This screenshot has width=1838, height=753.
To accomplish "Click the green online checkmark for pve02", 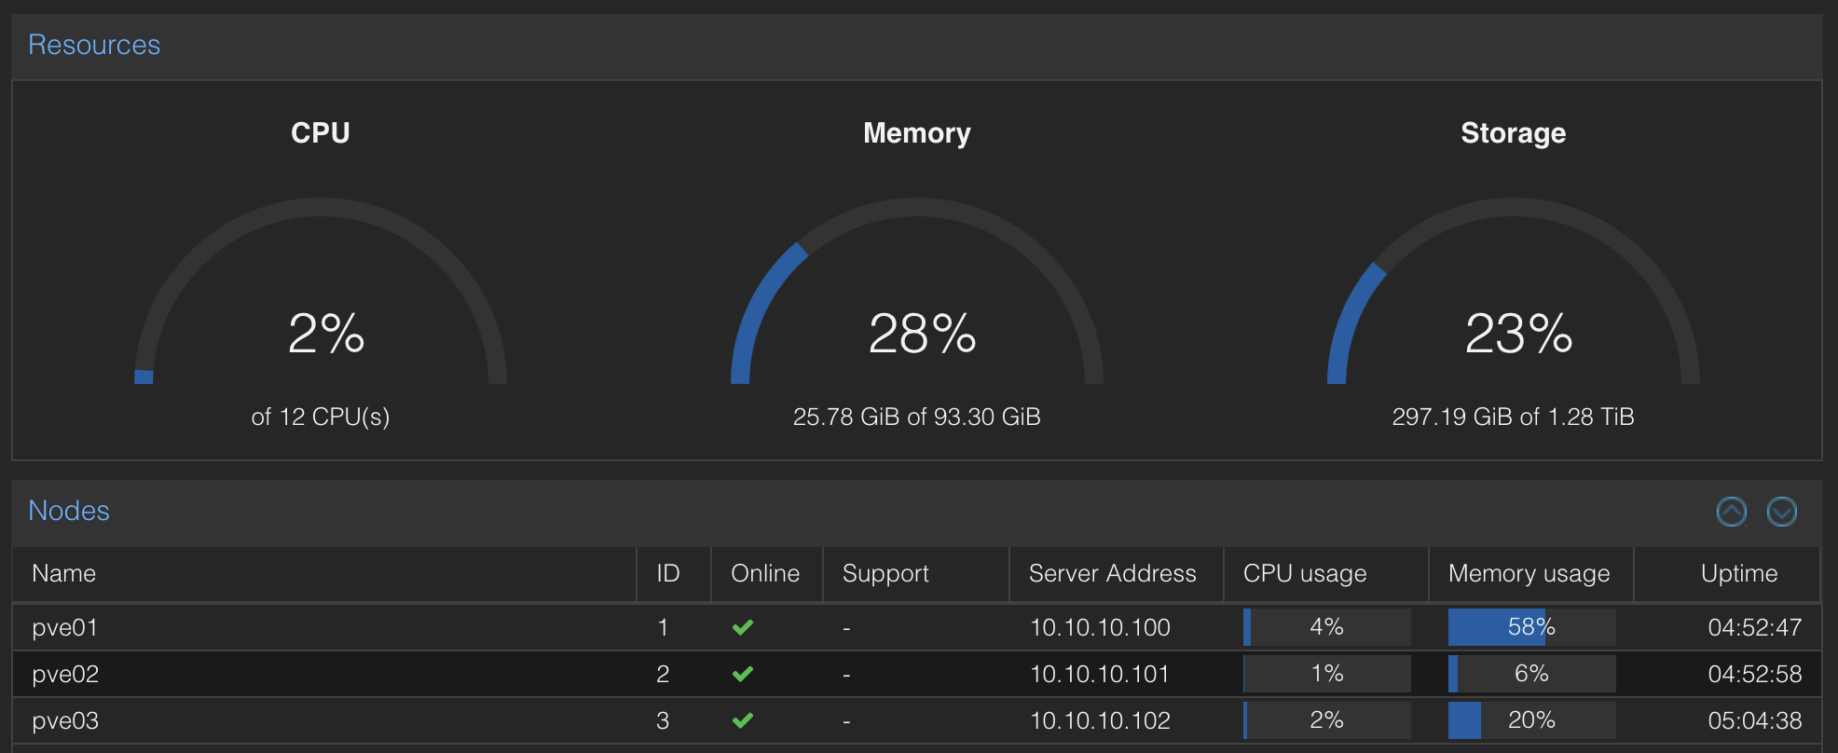I will coord(742,674).
